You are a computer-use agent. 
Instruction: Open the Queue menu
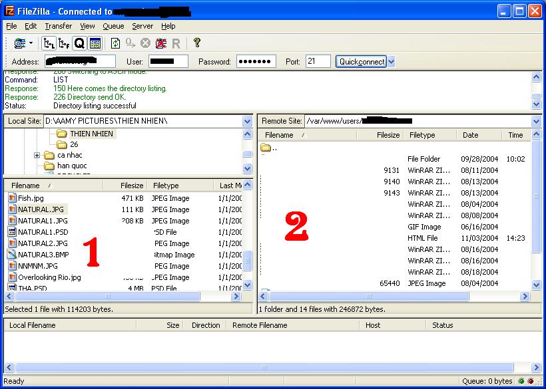point(113,26)
